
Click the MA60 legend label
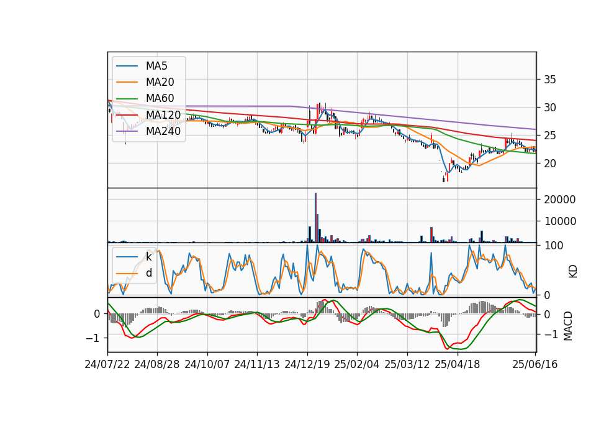point(160,98)
